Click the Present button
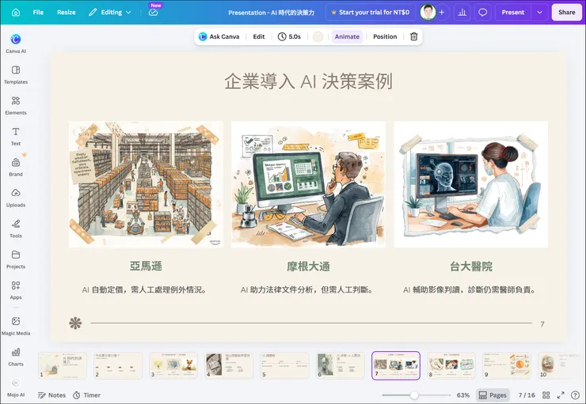Screen dimensions: 586x404 click(513, 13)
